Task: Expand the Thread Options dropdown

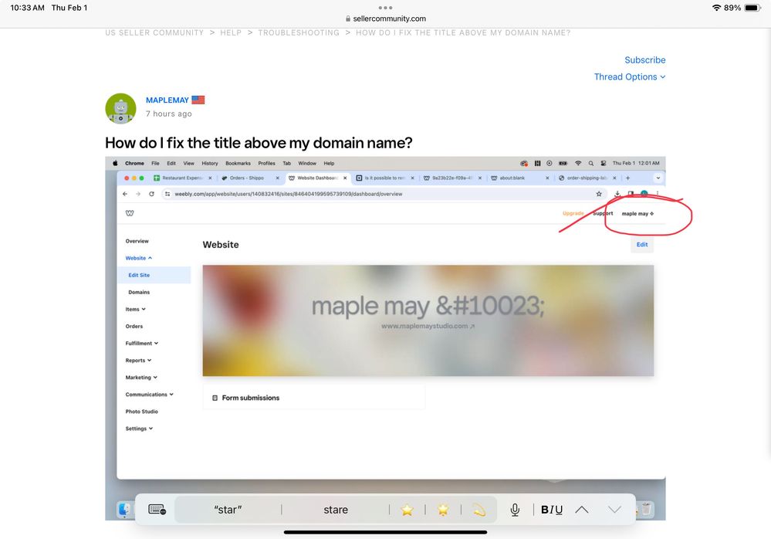Action: (x=630, y=76)
